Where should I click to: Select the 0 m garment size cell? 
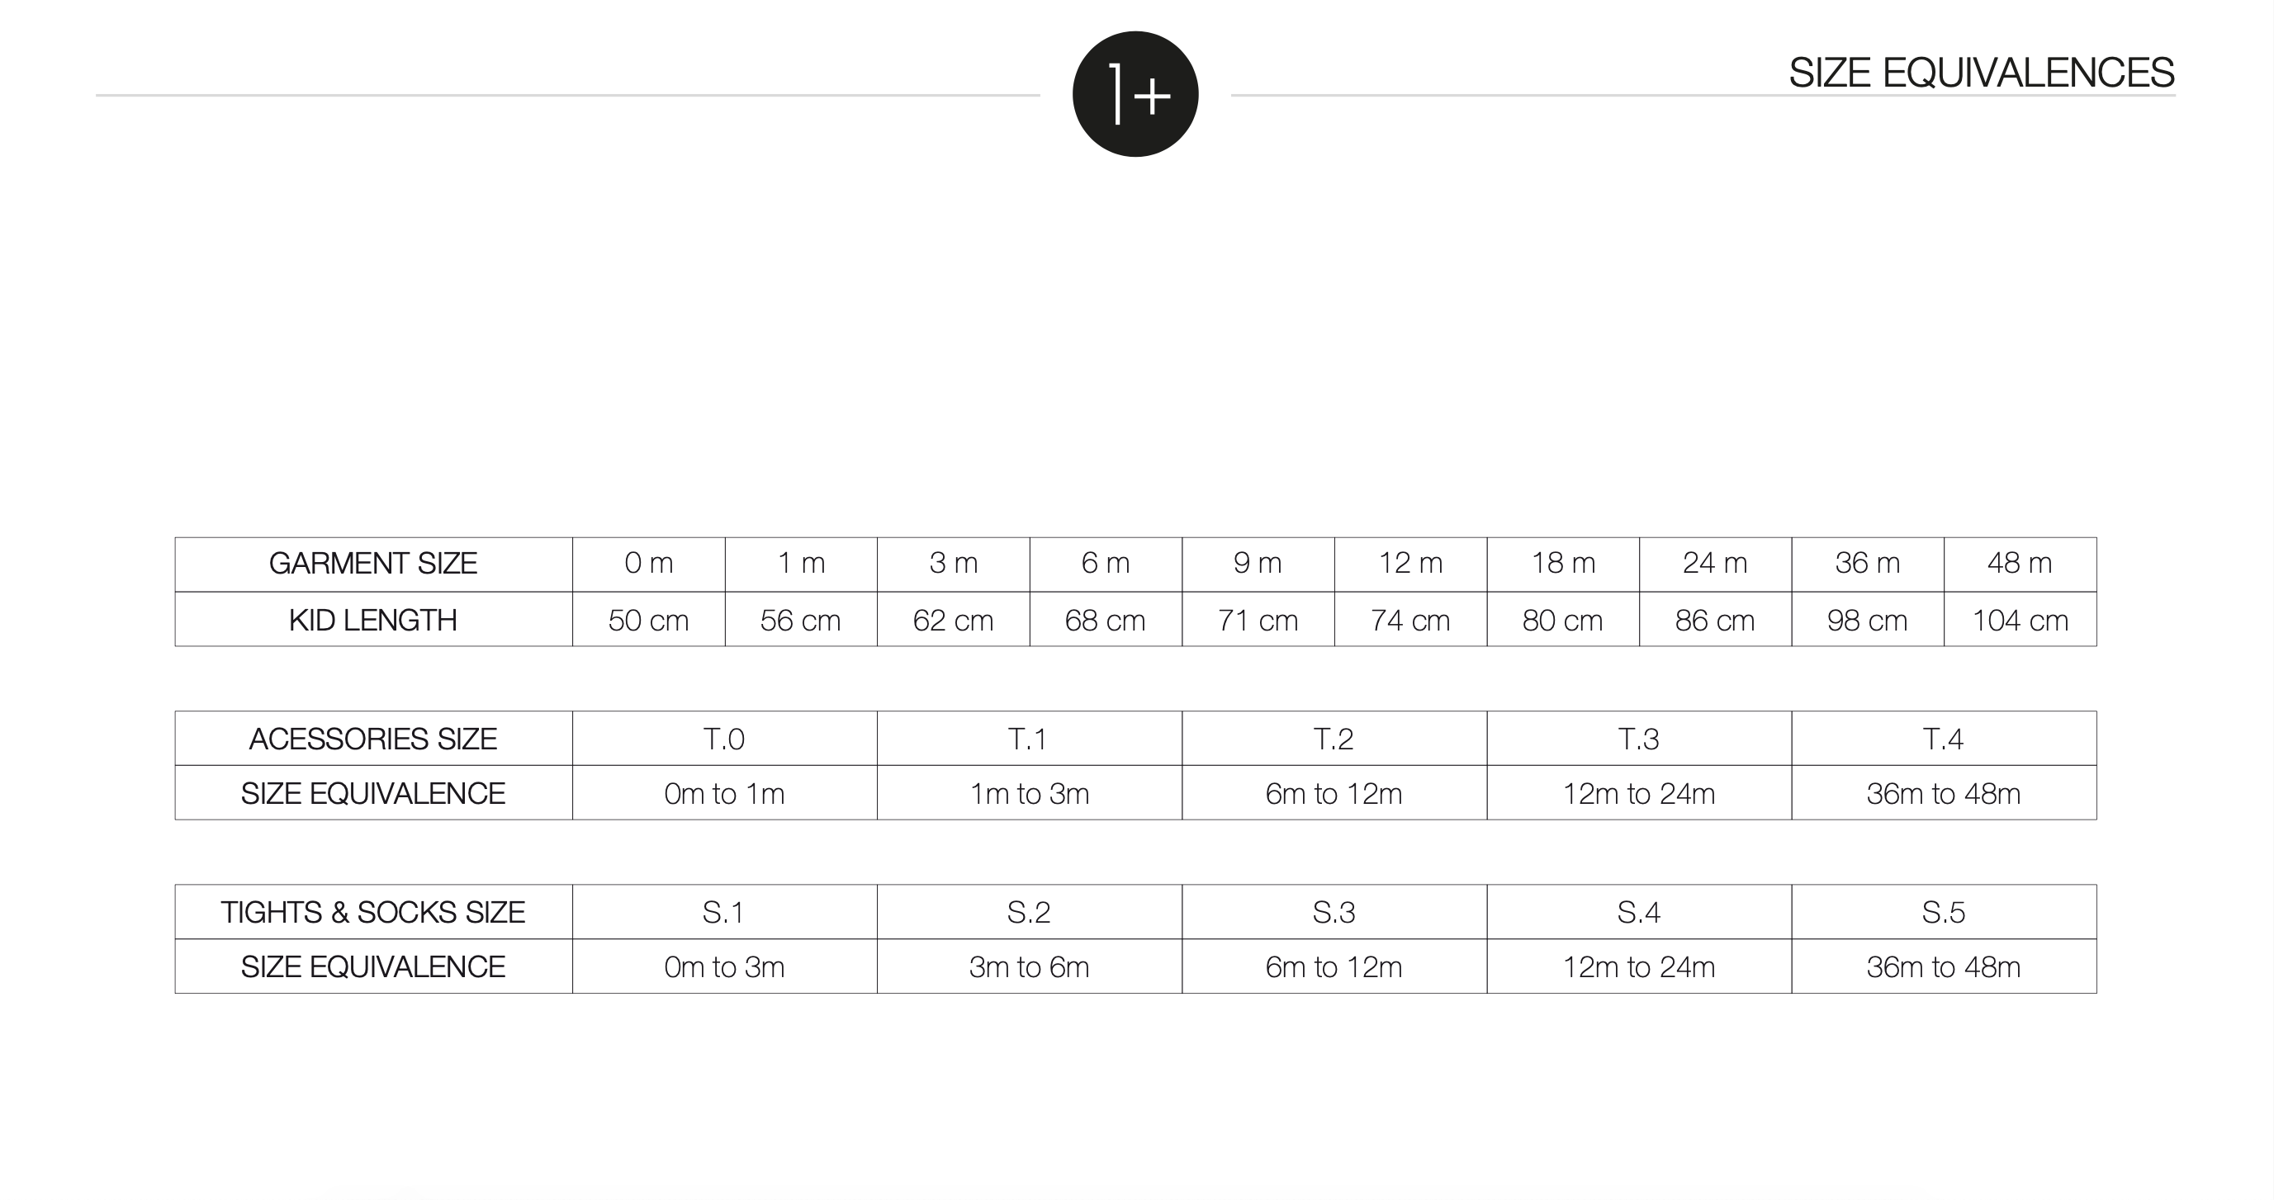(x=649, y=564)
